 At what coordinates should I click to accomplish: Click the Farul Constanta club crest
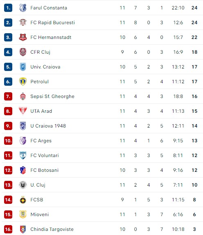[23, 8]
